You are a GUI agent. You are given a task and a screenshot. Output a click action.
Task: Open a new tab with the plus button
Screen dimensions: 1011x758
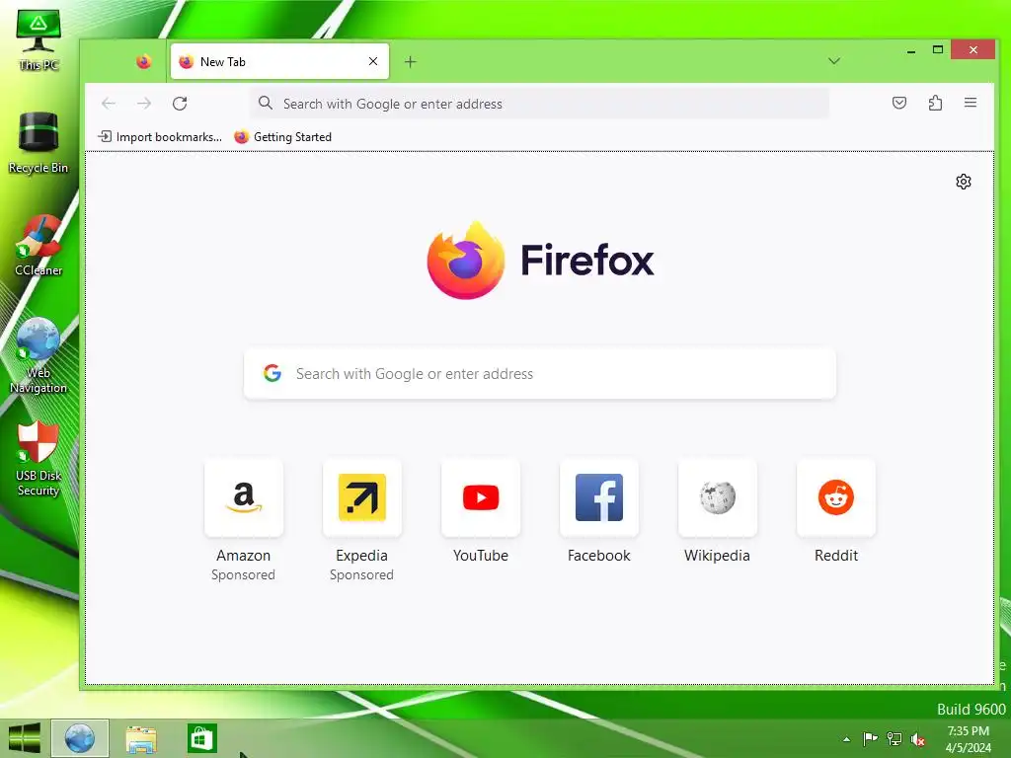(410, 62)
